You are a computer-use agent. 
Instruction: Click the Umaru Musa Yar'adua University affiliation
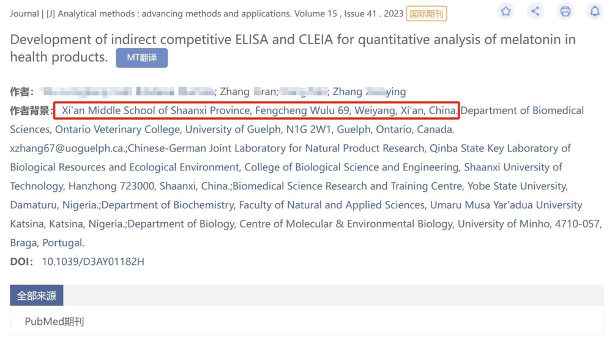(506, 205)
